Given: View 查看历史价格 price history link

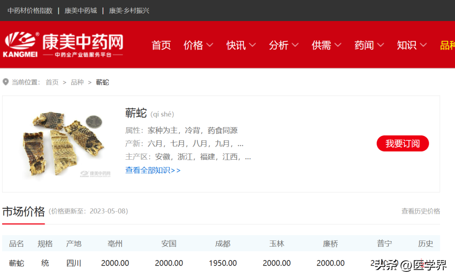Looking at the screenshot, I should 421,211.
